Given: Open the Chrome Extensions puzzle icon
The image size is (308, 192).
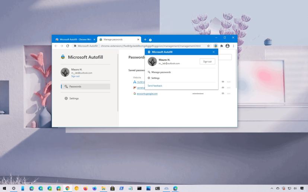Looking at the screenshot, I should click(222, 46).
